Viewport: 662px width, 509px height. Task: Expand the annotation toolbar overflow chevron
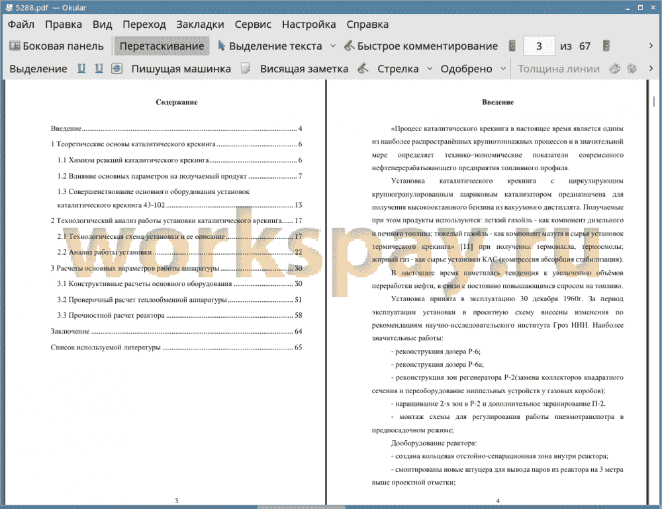(651, 68)
